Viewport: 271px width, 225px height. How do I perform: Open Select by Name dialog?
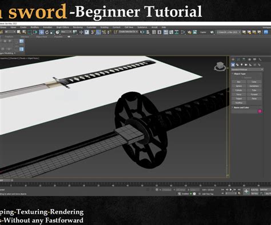click(x=24, y=32)
